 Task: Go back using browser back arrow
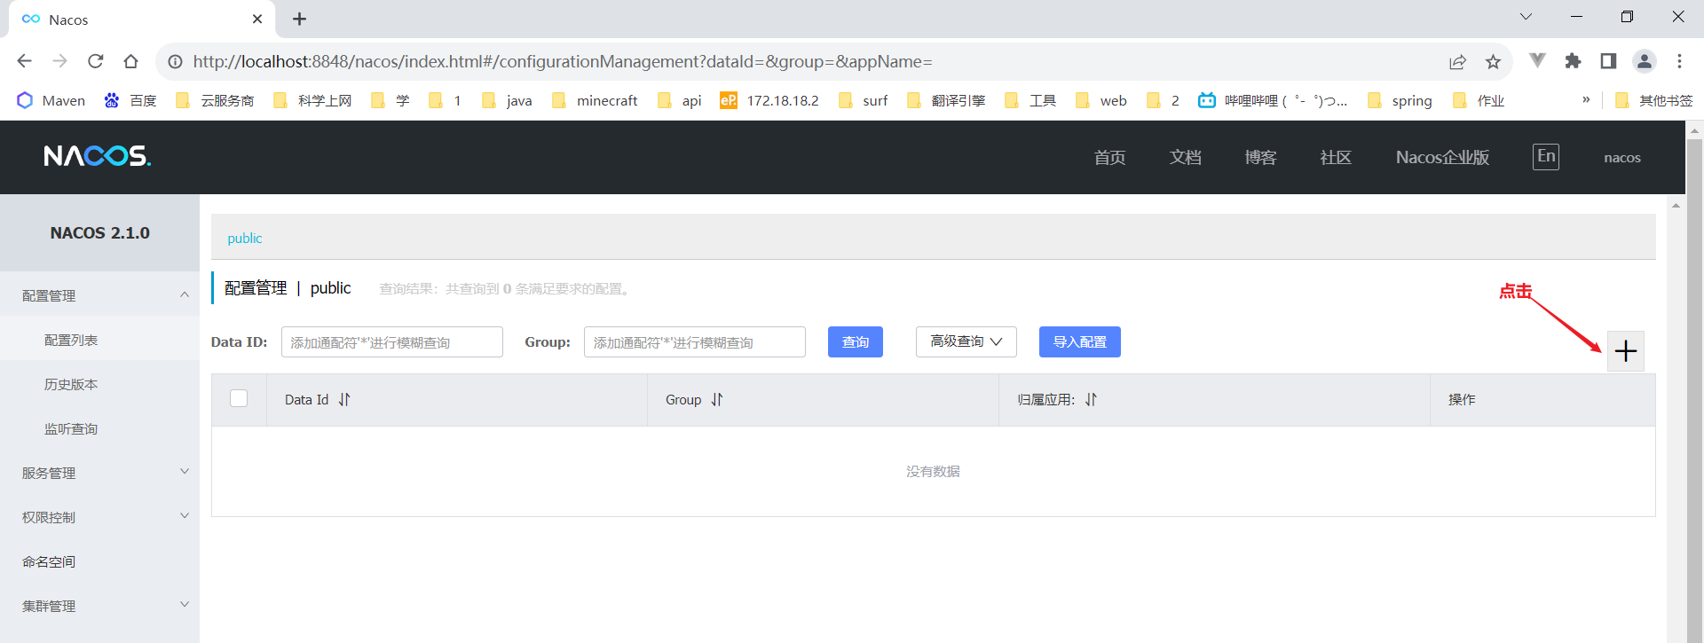(x=25, y=61)
